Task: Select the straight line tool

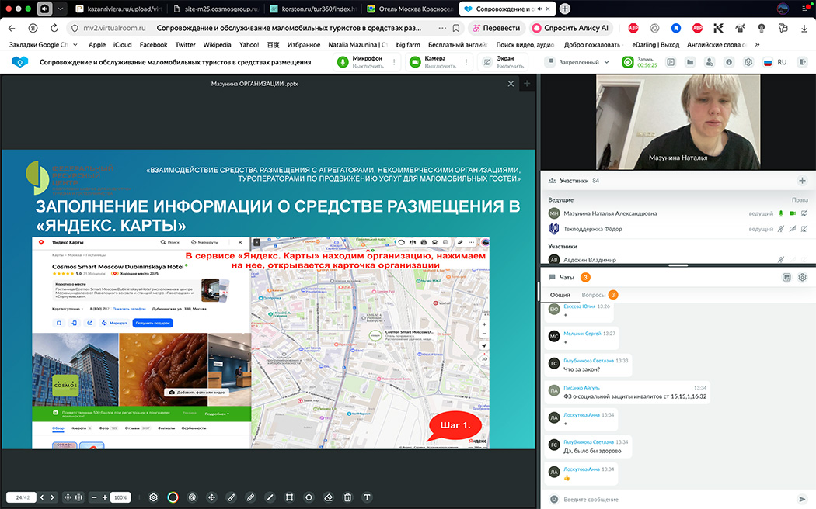Action: (270, 497)
